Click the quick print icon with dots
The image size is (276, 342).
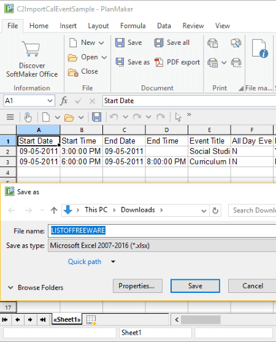tap(236, 63)
